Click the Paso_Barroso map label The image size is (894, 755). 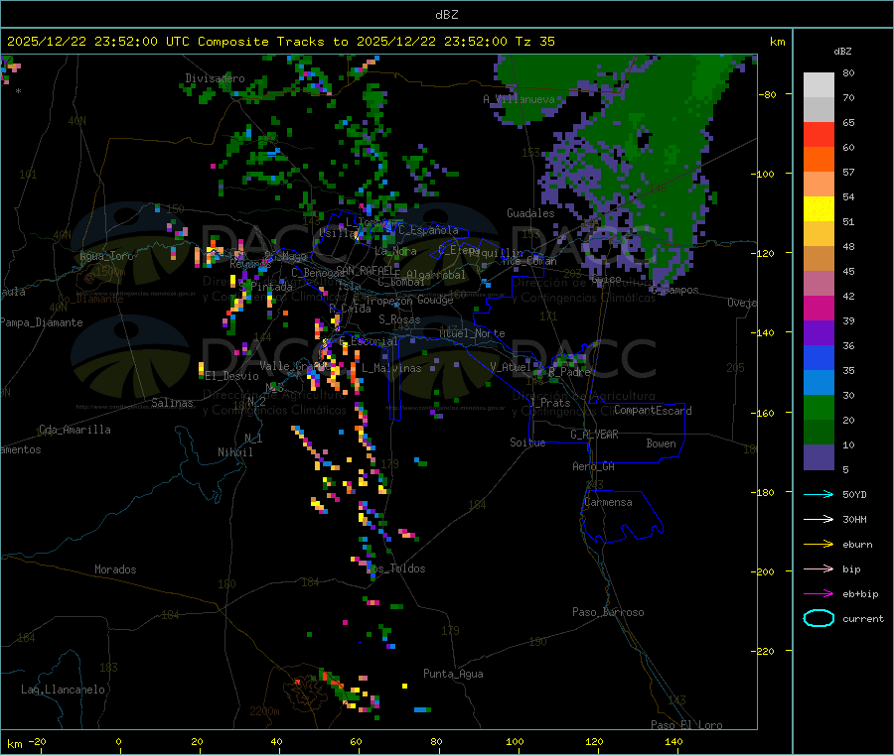[608, 612]
